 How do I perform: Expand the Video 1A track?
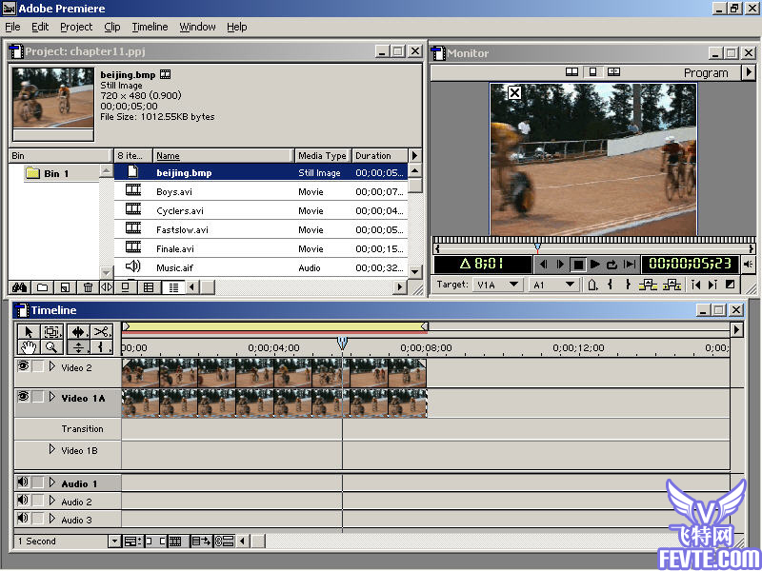tap(52, 397)
